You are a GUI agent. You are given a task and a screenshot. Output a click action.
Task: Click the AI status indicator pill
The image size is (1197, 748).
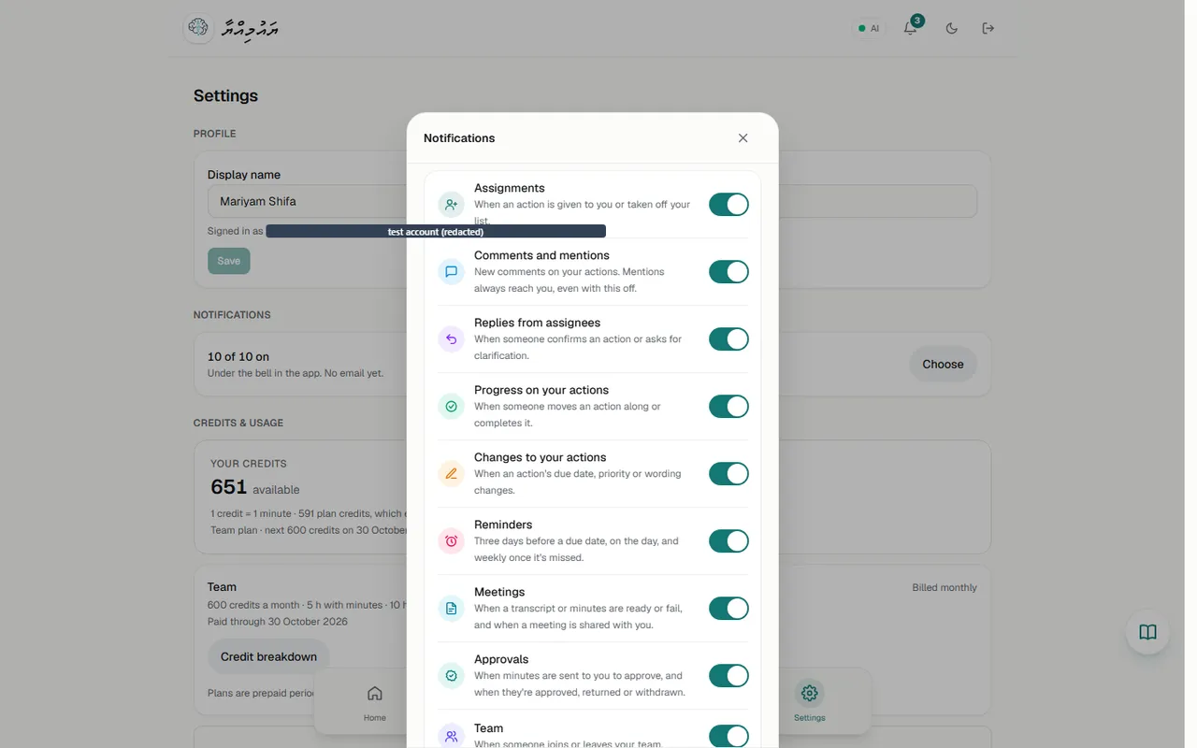pos(869,28)
